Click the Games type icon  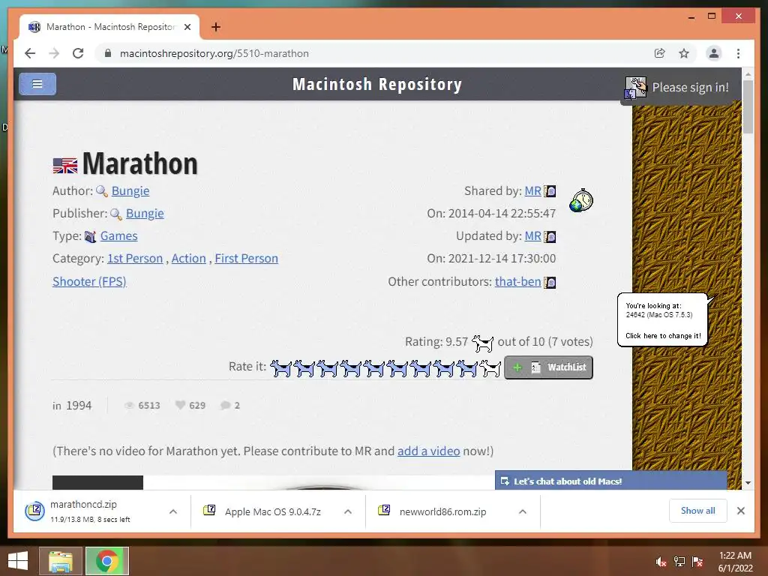pyautogui.click(x=91, y=236)
